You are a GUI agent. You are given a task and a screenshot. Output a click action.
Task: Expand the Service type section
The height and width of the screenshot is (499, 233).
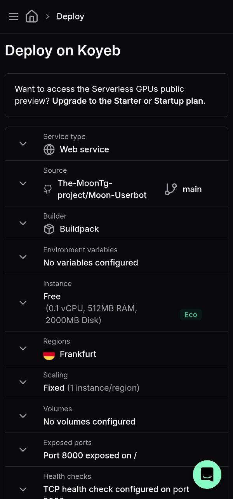pyautogui.click(x=23, y=143)
